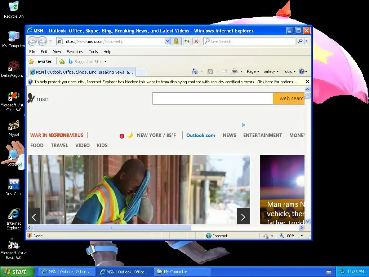Click the vertical scrollbar down arrow

tap(308, 221)
